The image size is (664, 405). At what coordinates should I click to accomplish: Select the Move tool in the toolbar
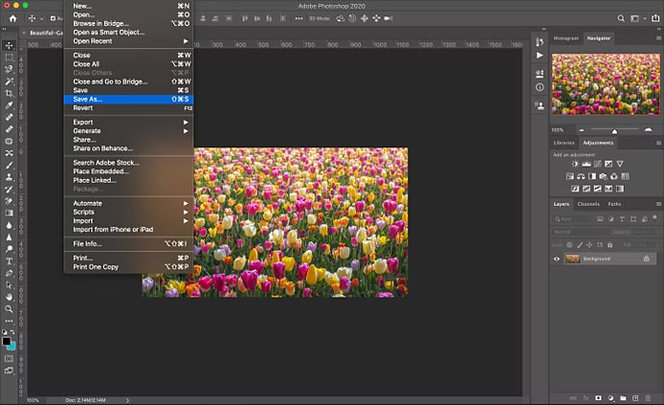9,45
